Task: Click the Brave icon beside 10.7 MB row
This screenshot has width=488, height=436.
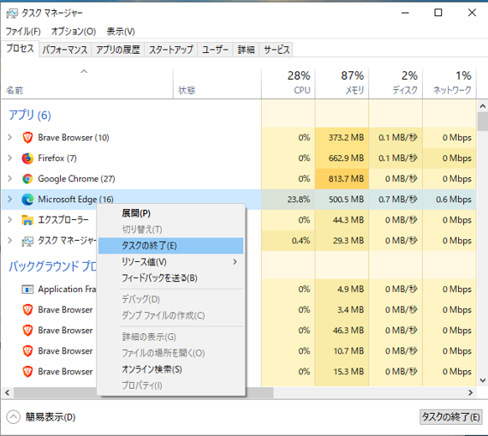Action: point(27,351)
